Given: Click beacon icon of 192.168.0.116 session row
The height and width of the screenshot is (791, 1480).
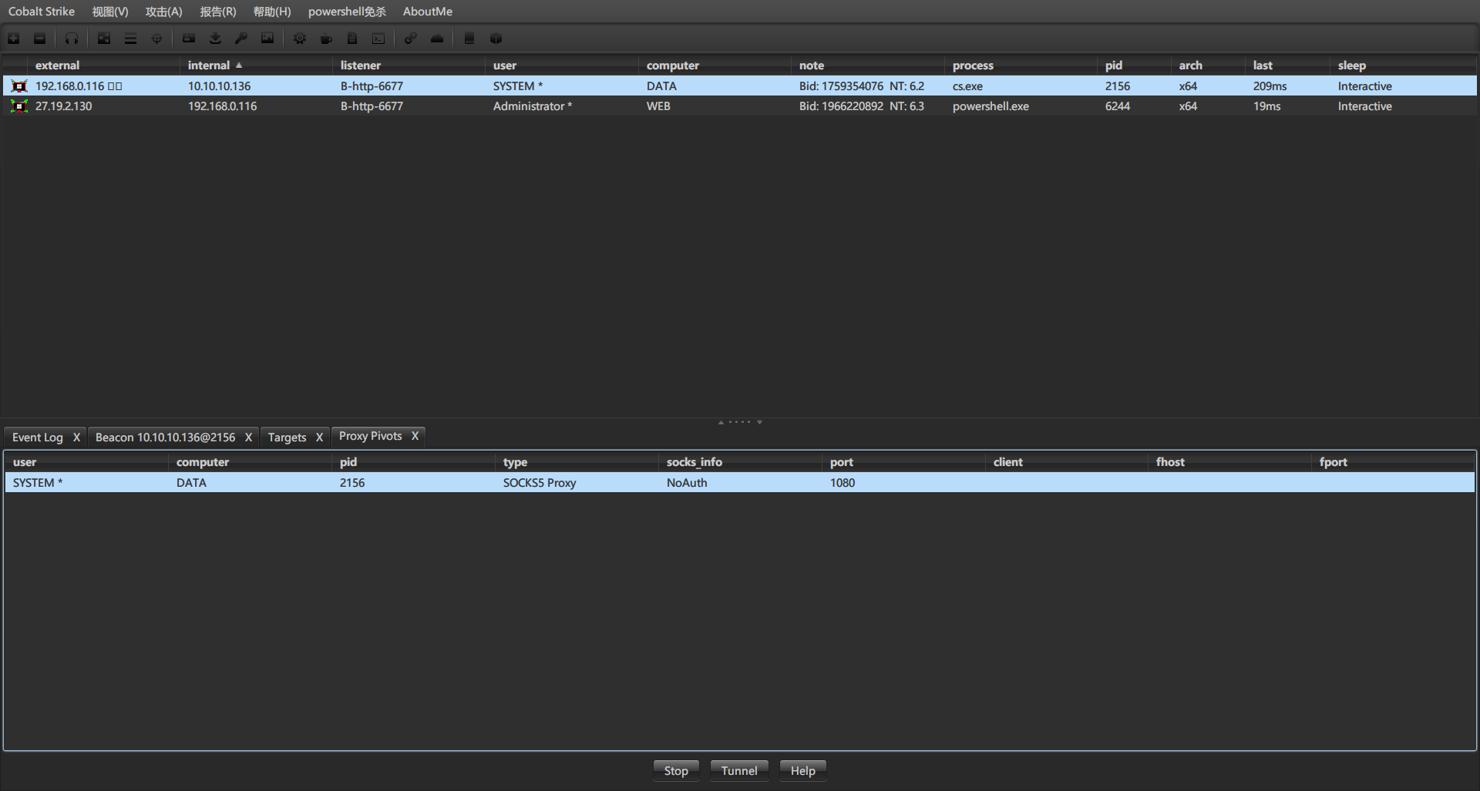Looking at the screenshot, I should [19, 86].
